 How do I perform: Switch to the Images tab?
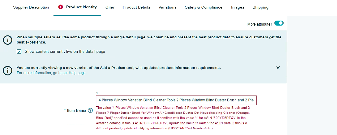pyautogui.click(x=237, y=7)
